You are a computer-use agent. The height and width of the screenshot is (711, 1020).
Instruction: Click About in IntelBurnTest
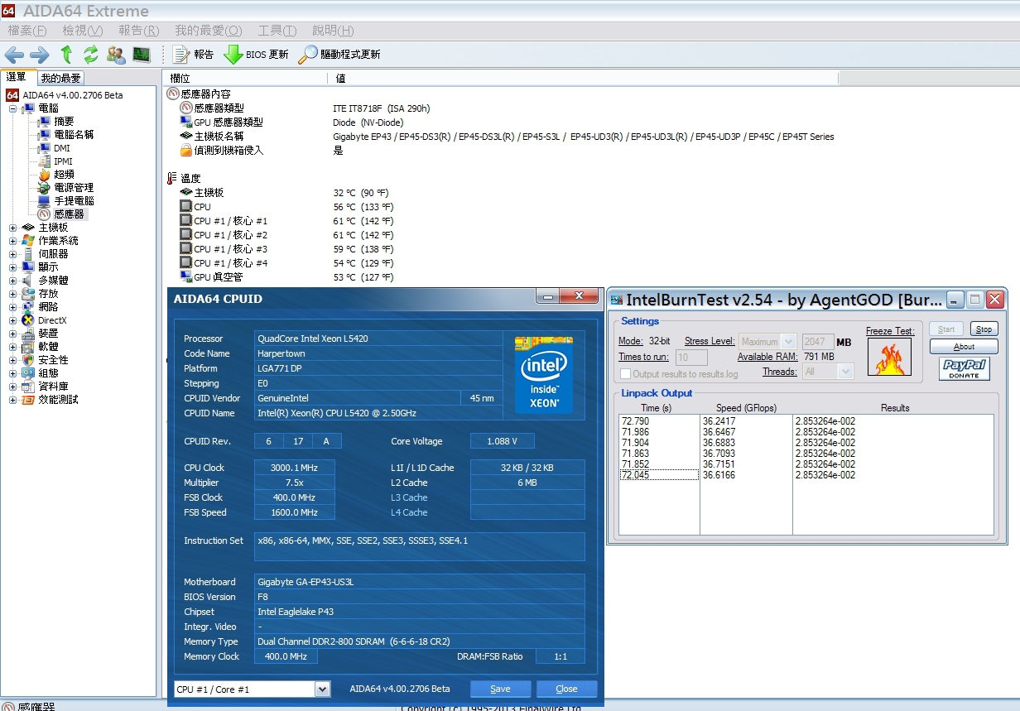(x=964, y=347)
